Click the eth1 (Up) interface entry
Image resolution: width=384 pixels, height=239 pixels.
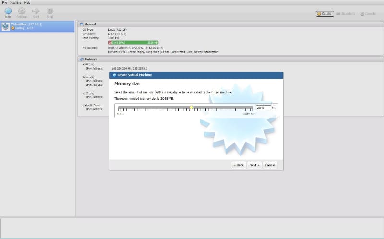coord(88,77)
